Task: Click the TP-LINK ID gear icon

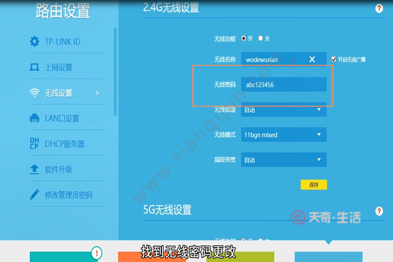Action: pos(35,42)
